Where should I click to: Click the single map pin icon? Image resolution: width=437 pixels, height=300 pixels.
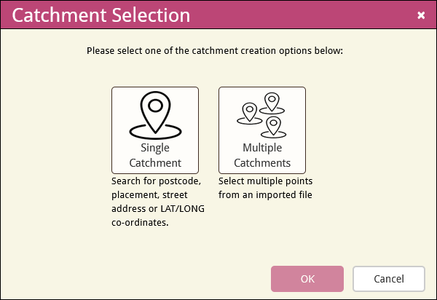click(155, 115)
